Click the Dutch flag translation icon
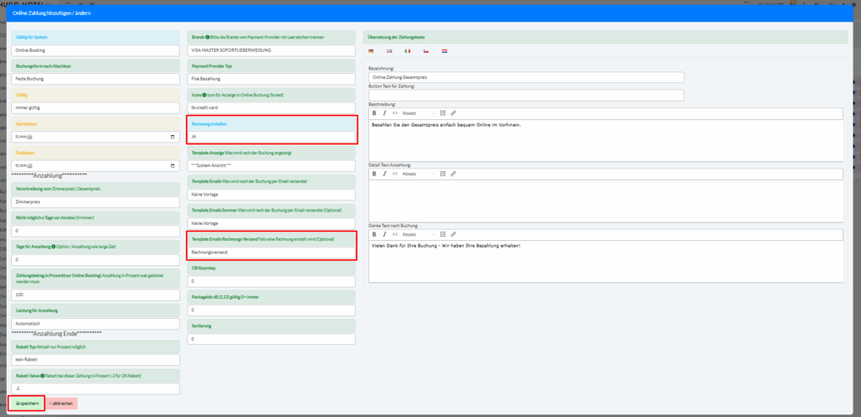 point(444,51)
